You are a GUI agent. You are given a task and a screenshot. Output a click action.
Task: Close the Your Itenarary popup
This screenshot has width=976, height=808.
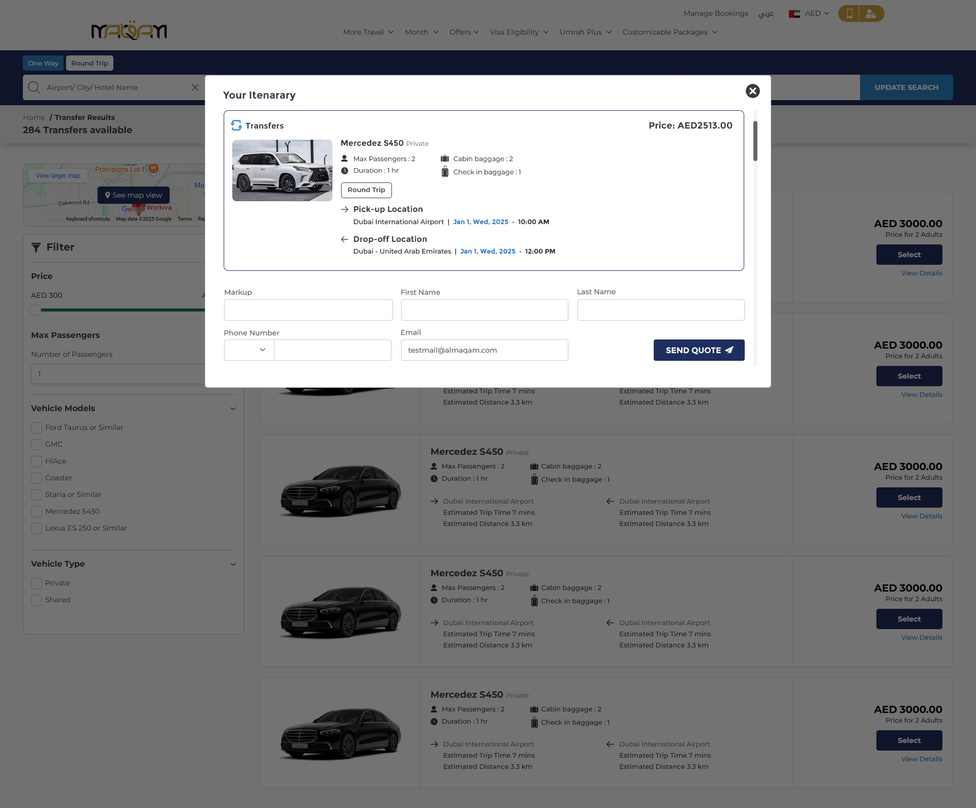pos(752,91)
